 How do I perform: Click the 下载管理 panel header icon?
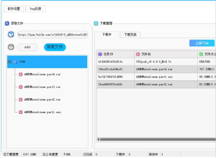[x=96, y=23]
